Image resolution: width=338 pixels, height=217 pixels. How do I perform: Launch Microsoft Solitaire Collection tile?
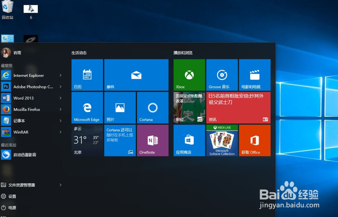click(222, 140)
